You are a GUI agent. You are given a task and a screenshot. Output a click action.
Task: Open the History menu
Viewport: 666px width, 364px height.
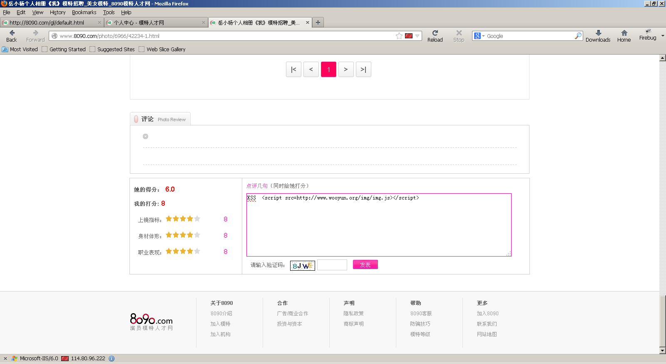click(57, 12)
